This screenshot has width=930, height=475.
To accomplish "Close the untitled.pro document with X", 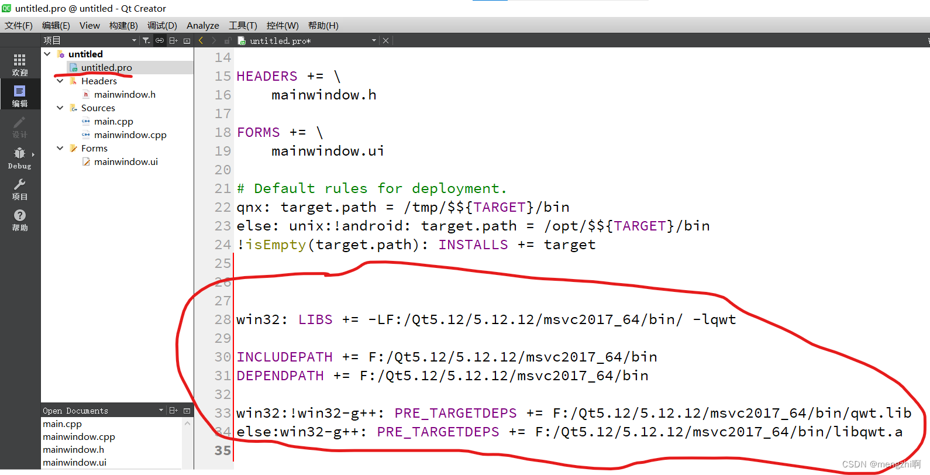I will (x=385, y=40).
